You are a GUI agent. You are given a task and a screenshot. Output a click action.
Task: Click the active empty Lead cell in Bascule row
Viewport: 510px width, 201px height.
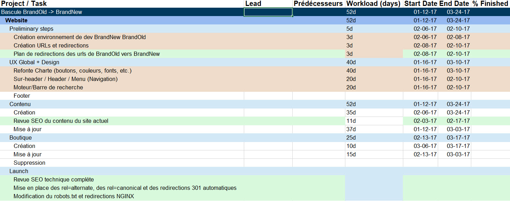point(268,12)
